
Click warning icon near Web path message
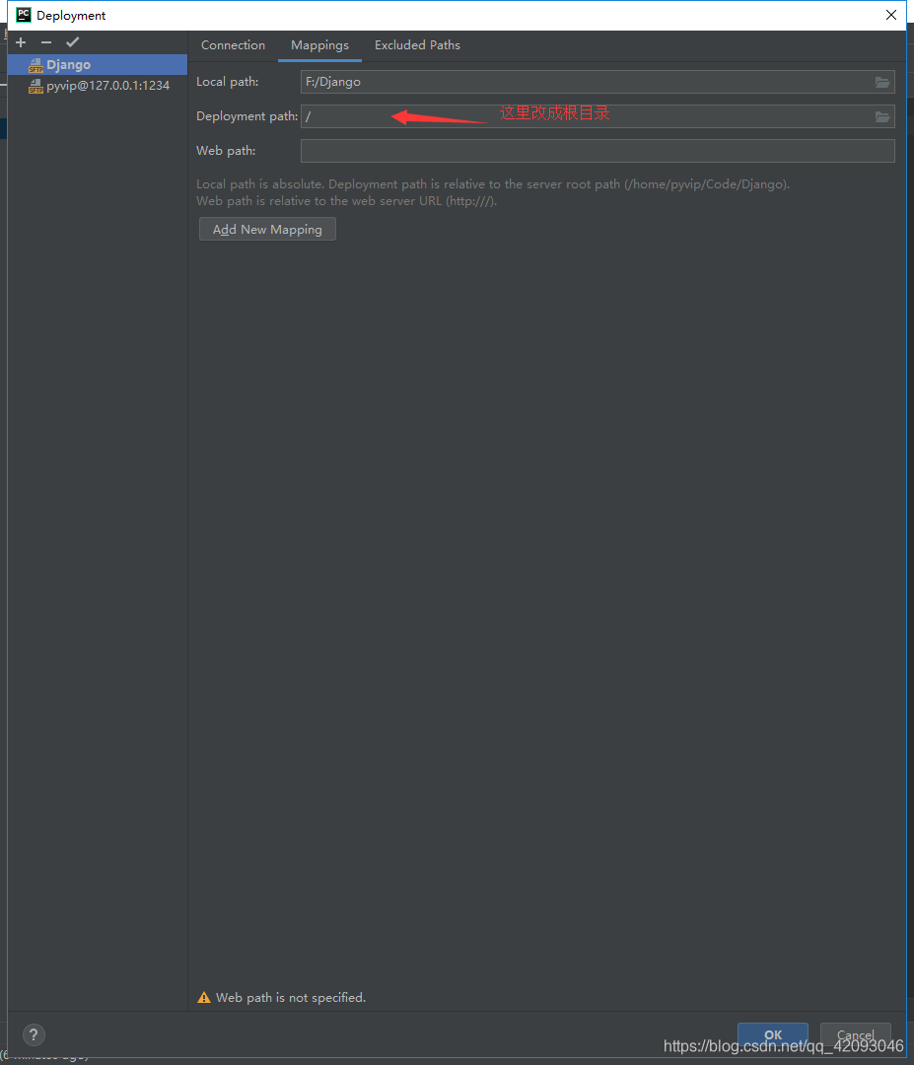click(204, 997)
